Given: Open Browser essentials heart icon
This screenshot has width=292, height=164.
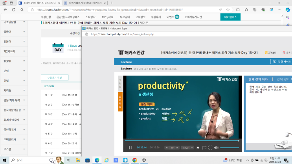Looking at the screenshot, I should pos(263,10).
